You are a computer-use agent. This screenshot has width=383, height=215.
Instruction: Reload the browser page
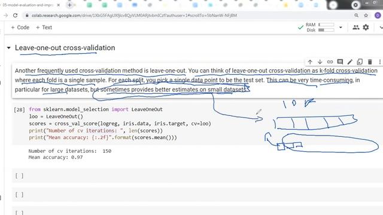coord(15,16)
